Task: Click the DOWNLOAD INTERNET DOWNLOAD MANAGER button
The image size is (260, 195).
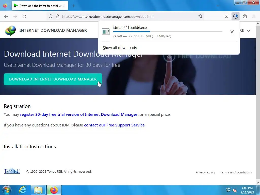Action: (53, 79)
